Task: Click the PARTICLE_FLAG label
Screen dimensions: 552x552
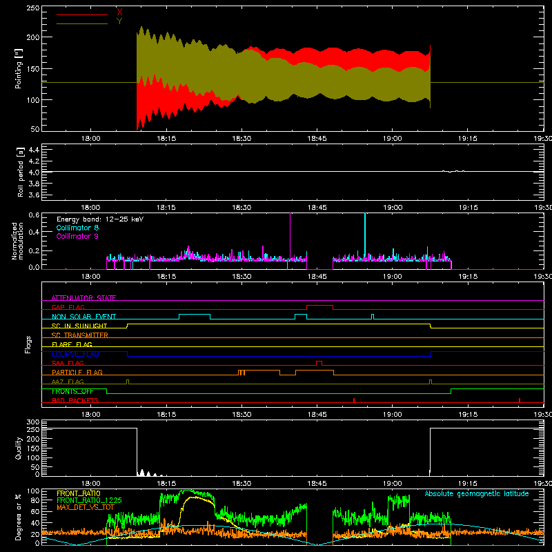Action: [77, 373]
